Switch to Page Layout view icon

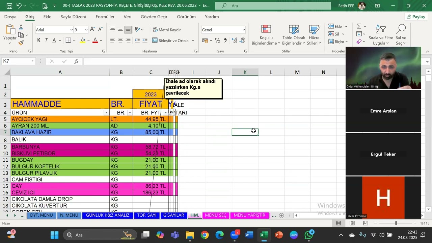point(352,223)
